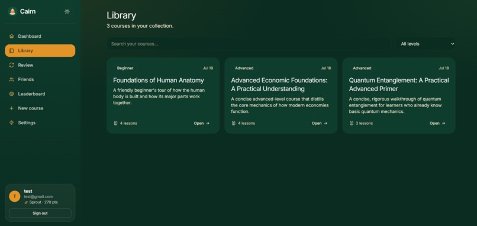This screenshot has height=226, width=477.
Task: Open Settings from the sidebar
Action: 40,123
